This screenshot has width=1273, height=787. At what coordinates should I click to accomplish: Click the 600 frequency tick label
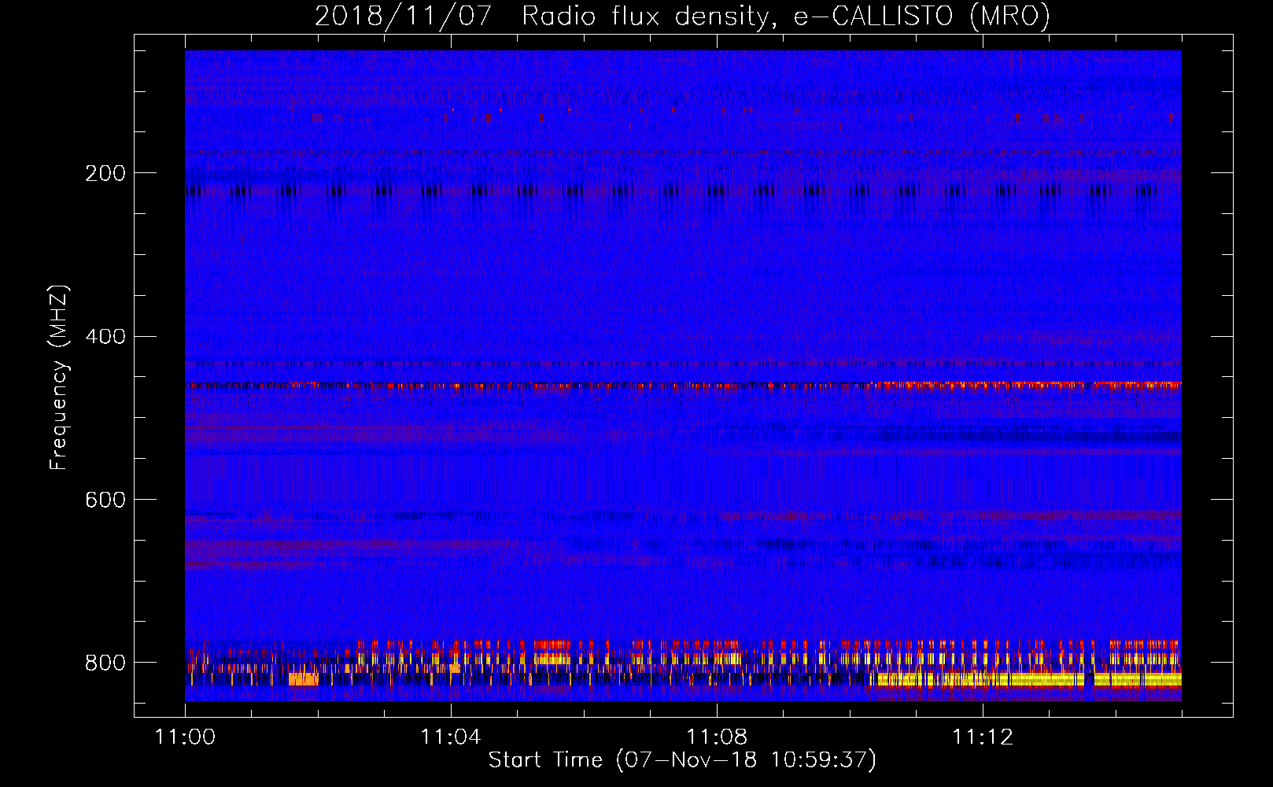105,500
